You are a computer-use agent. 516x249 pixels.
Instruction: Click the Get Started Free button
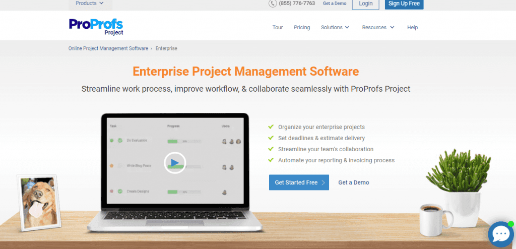coord(299,182)
